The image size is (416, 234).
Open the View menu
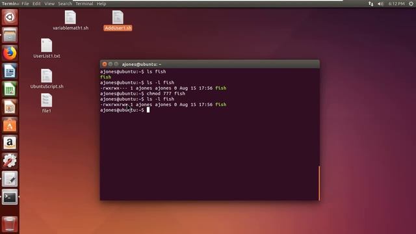click(49, 4)
